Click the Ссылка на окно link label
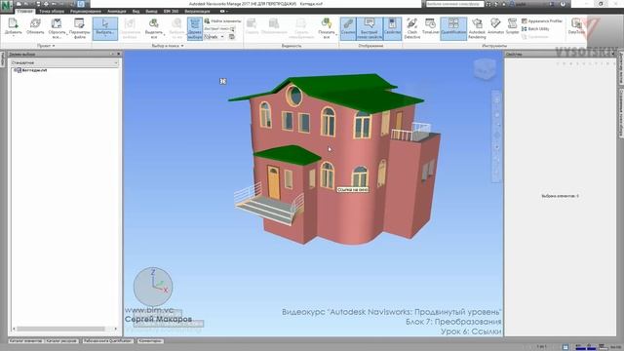Viewport: 624px width, 351px height. 353,190
